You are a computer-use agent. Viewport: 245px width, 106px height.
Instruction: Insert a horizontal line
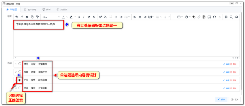pyautogui.click(x=174, y=17)
